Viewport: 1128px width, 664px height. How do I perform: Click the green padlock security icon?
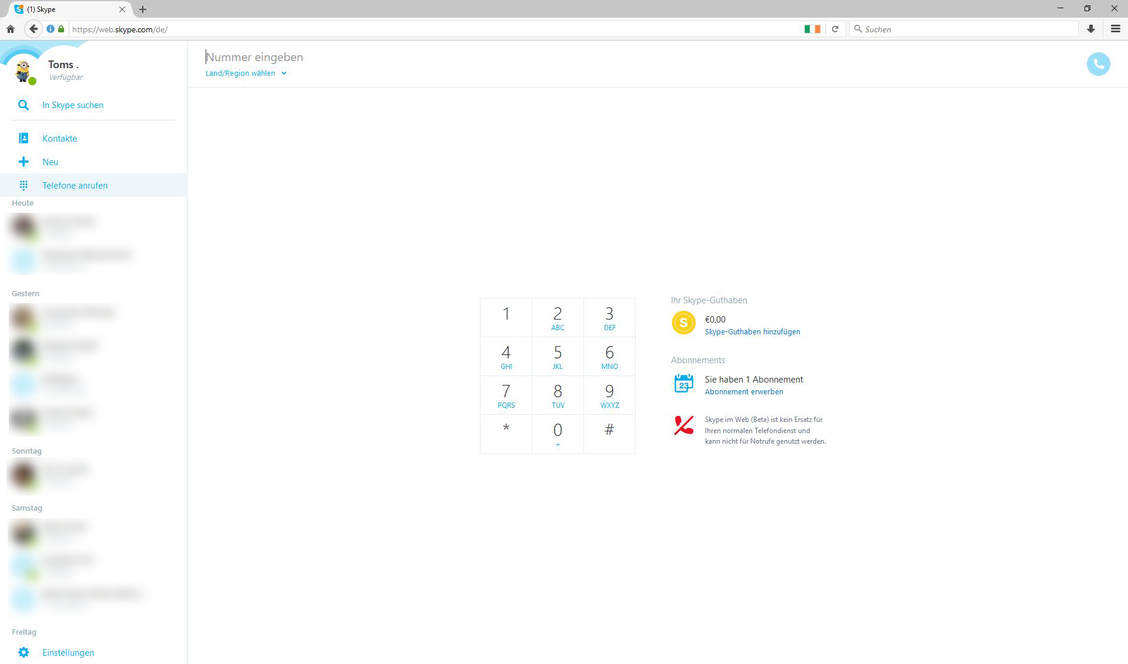tap(61, 29)
